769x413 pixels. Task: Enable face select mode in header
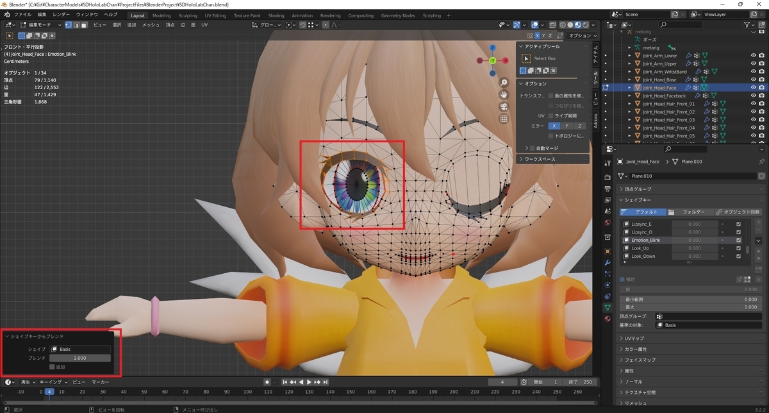tap(84, 25)
